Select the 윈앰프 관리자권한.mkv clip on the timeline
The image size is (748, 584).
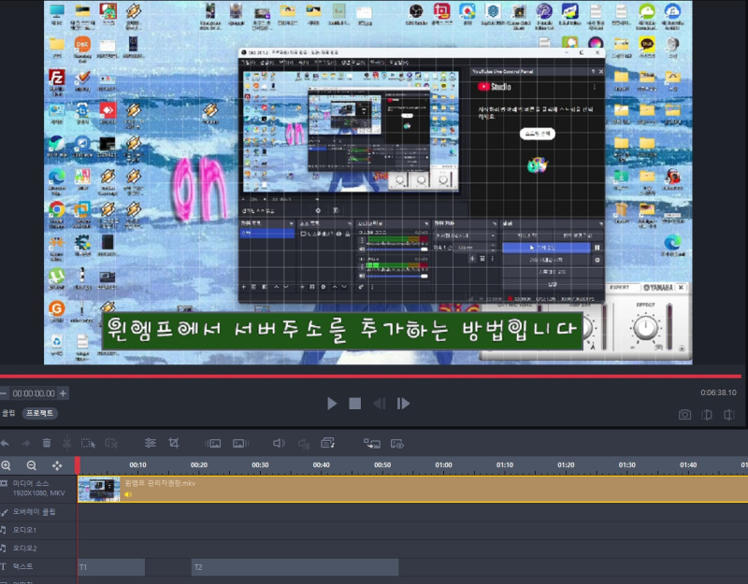pos(412,489)
